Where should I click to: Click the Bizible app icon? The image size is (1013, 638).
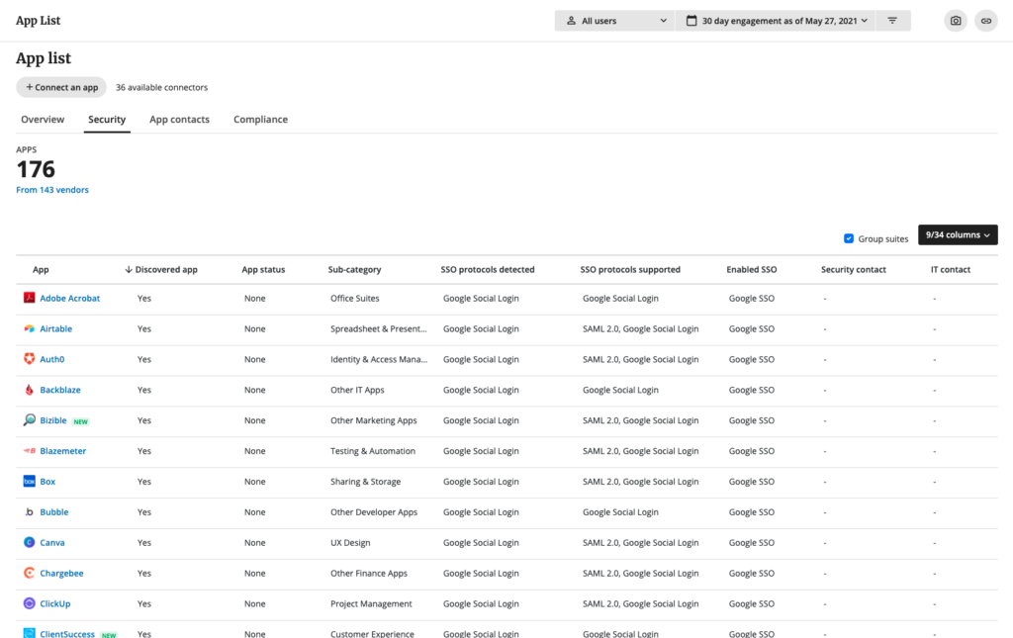pos(29,419)
